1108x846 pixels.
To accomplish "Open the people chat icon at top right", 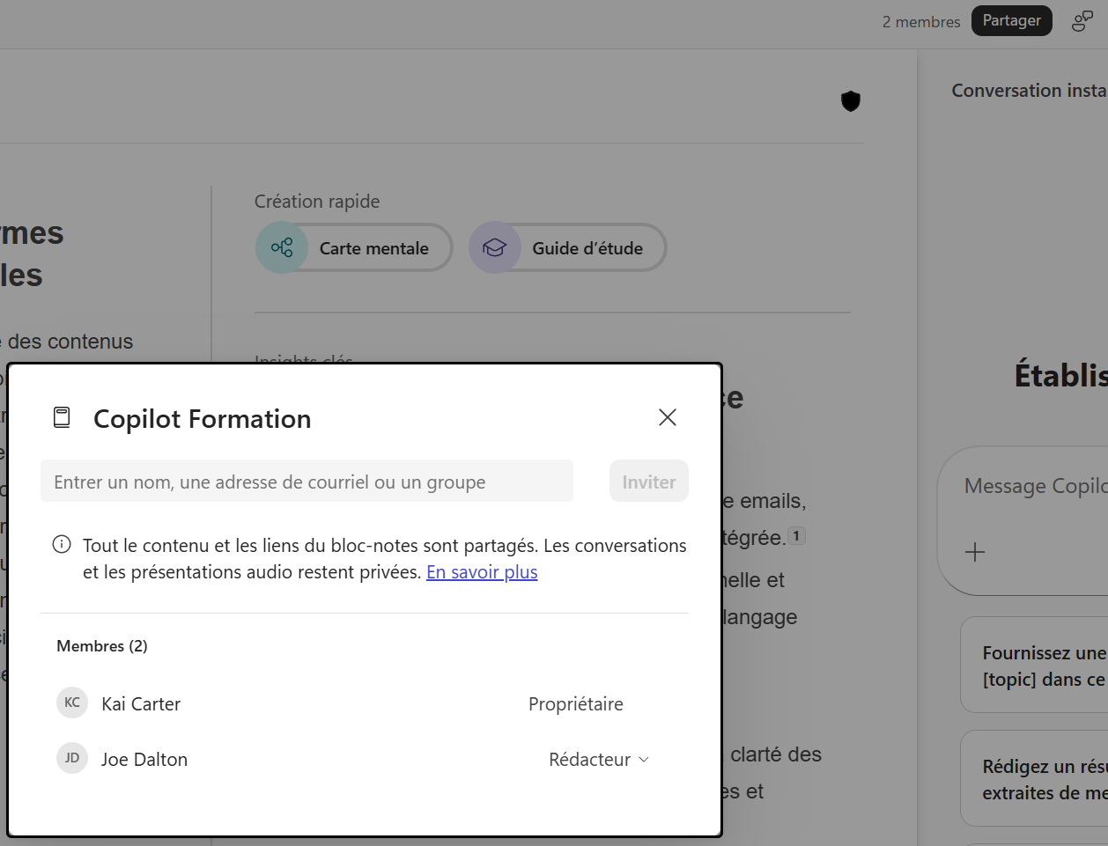I will [x=1082, y=21].
